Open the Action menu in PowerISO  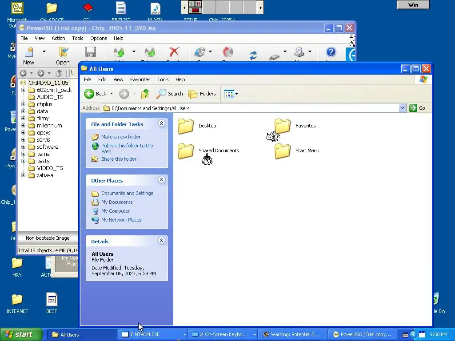58,38
